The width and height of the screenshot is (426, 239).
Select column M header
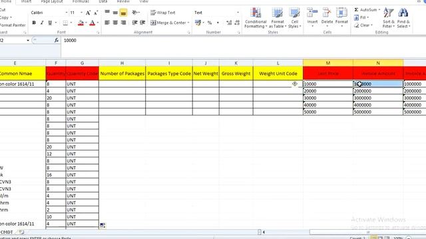pos(328,63)
